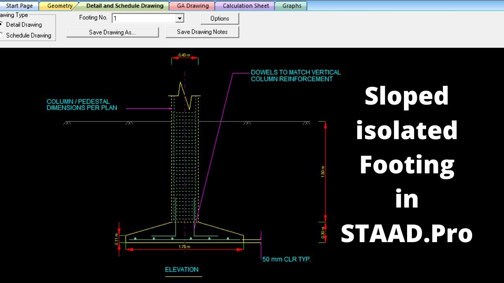Expand the Footing No. dropdown arrow
The image size is (504, 283).
[x=180, y=18]
